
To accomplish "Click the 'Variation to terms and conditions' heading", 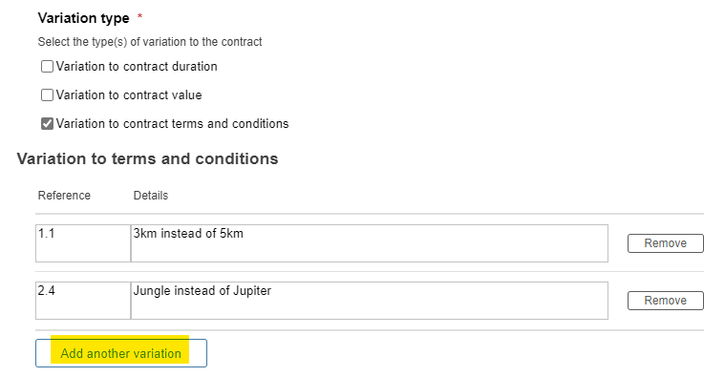I will coord(147,159).
